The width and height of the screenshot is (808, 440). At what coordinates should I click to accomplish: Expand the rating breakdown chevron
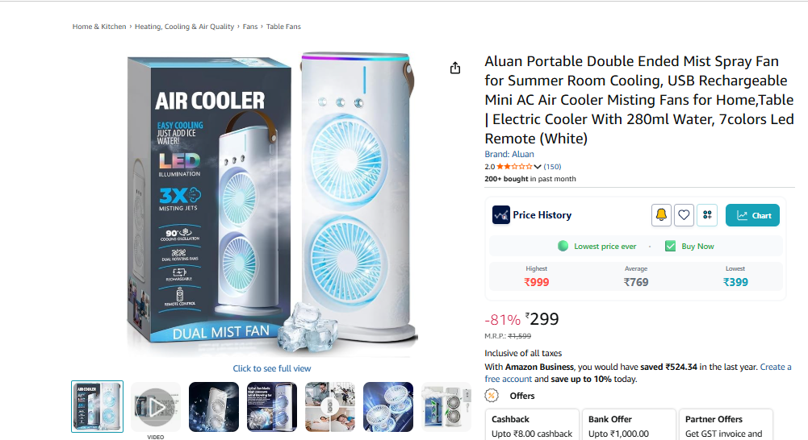[538, 167]
